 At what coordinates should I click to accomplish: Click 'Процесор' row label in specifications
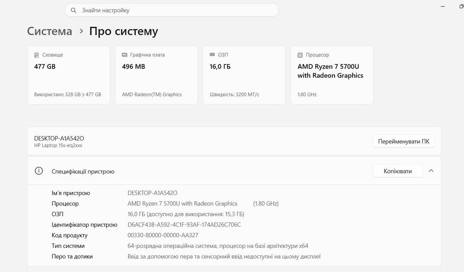[x=65, y=204]
